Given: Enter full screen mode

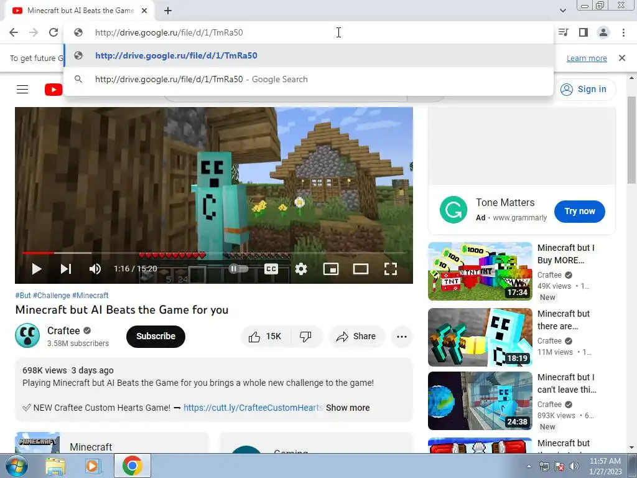Looking at the screenshot, I should (x=391, y=269).
